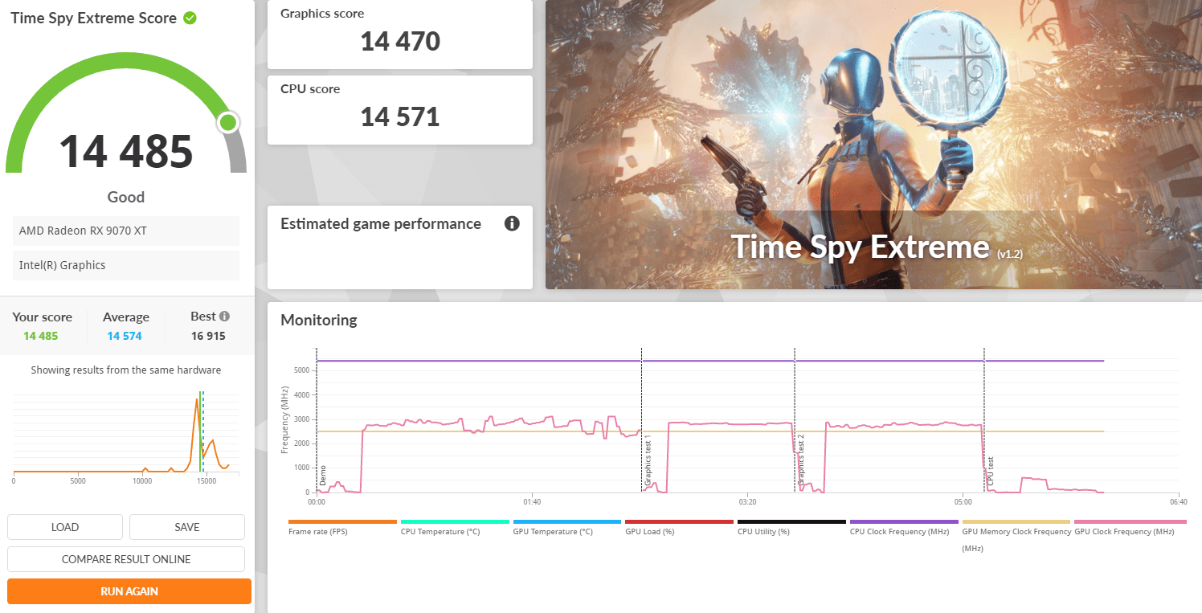
Task: Click the SAVE button
Action: [x=187, y=527]
